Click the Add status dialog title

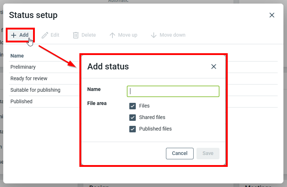click(x=108, y=67)
